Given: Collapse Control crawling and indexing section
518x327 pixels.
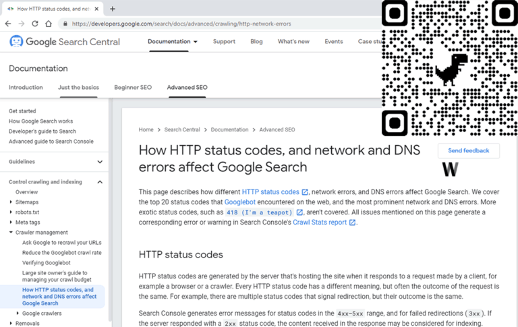Looking at the screenshot, I should click(x=100, y=182).
